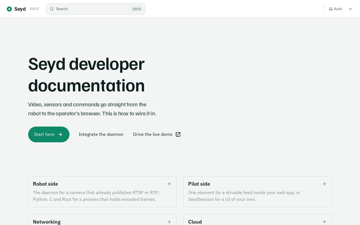Click the laptop icon next to Auto
This screenshot has height=225, width=360.
click(x=331, y=9)
